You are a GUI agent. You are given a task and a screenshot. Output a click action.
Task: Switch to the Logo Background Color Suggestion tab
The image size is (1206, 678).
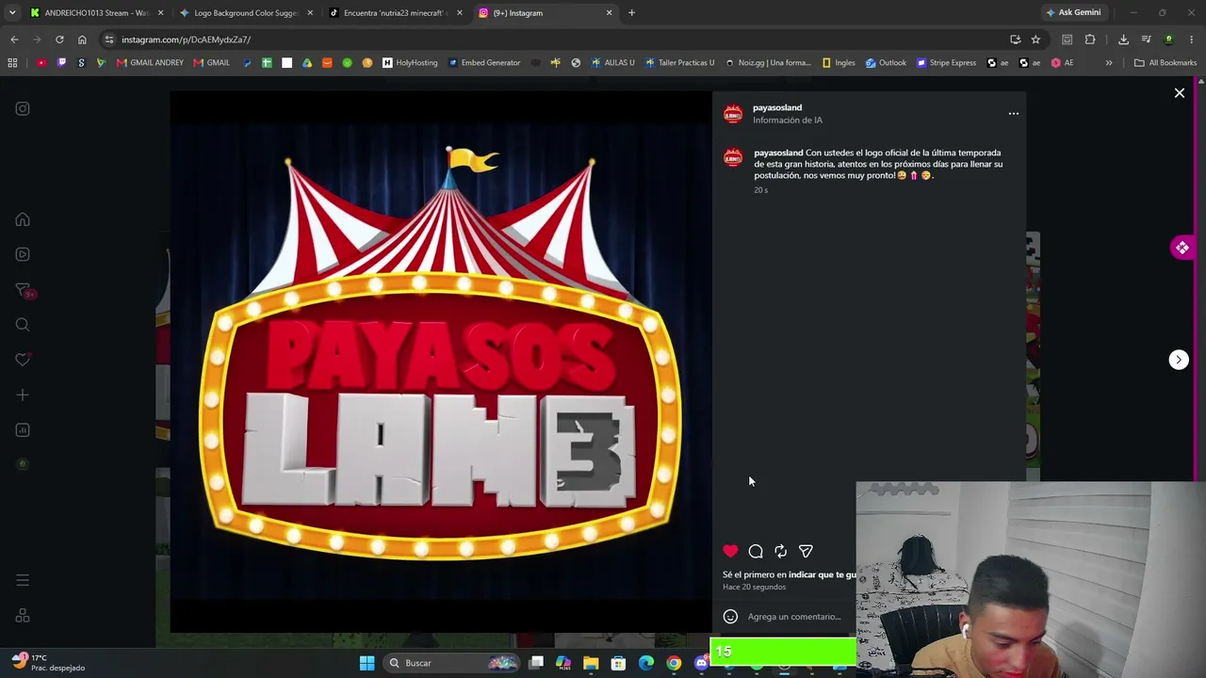[246, 13]
